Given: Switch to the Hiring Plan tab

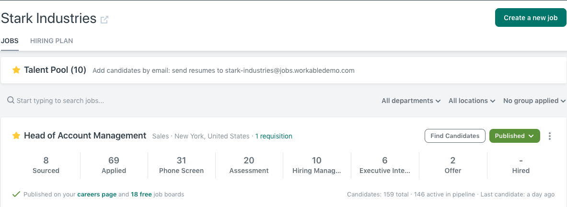Looking at the screenshot, I should tap(52, 41).
